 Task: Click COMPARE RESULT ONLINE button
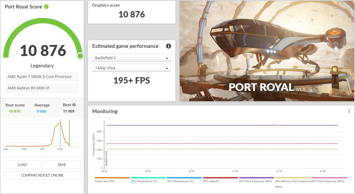[42, 175]
